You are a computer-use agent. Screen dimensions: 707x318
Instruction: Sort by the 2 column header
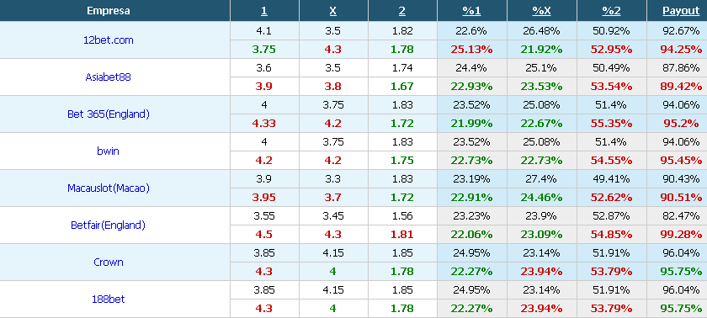(x=401, y=11)
